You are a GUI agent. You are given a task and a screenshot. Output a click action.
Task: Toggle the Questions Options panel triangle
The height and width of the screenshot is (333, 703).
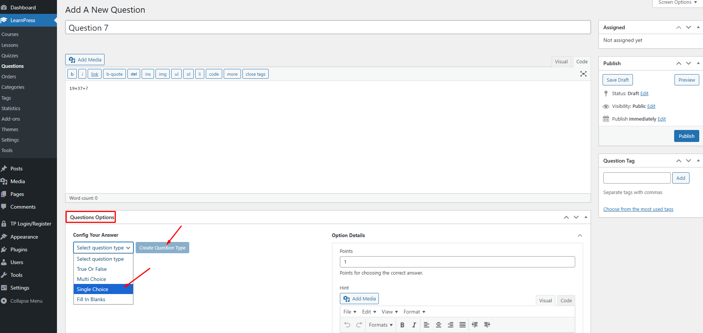pos(586,217)
